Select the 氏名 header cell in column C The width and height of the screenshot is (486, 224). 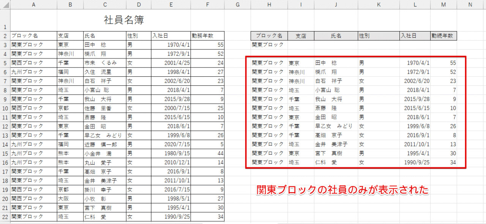[105, 36]
